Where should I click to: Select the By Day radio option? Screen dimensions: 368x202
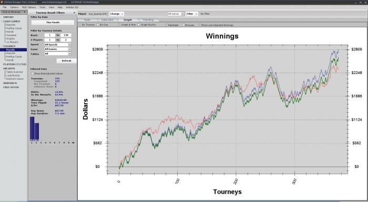click(x=98, y=25)
